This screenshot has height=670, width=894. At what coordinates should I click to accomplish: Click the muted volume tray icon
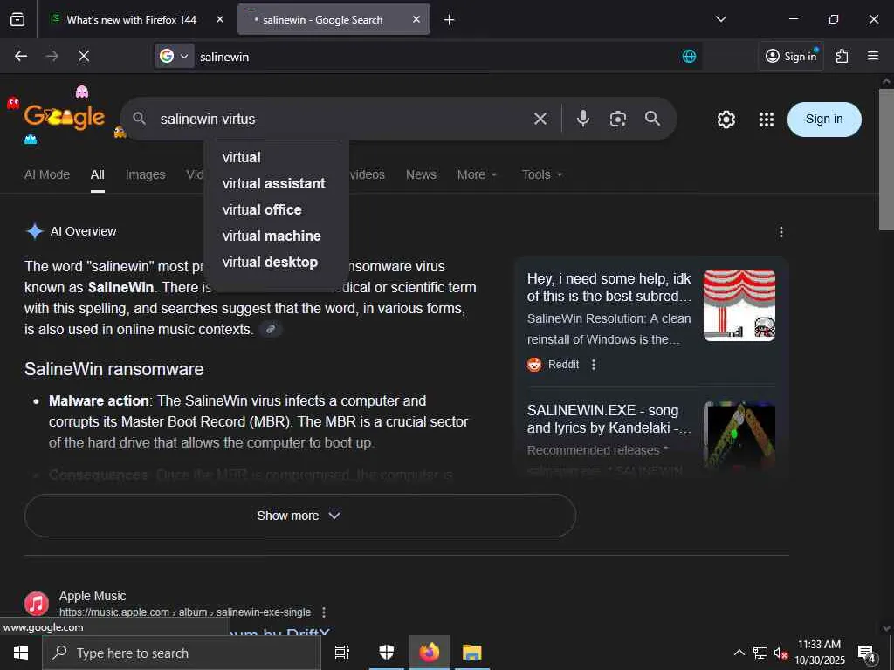tap(781, 653)
